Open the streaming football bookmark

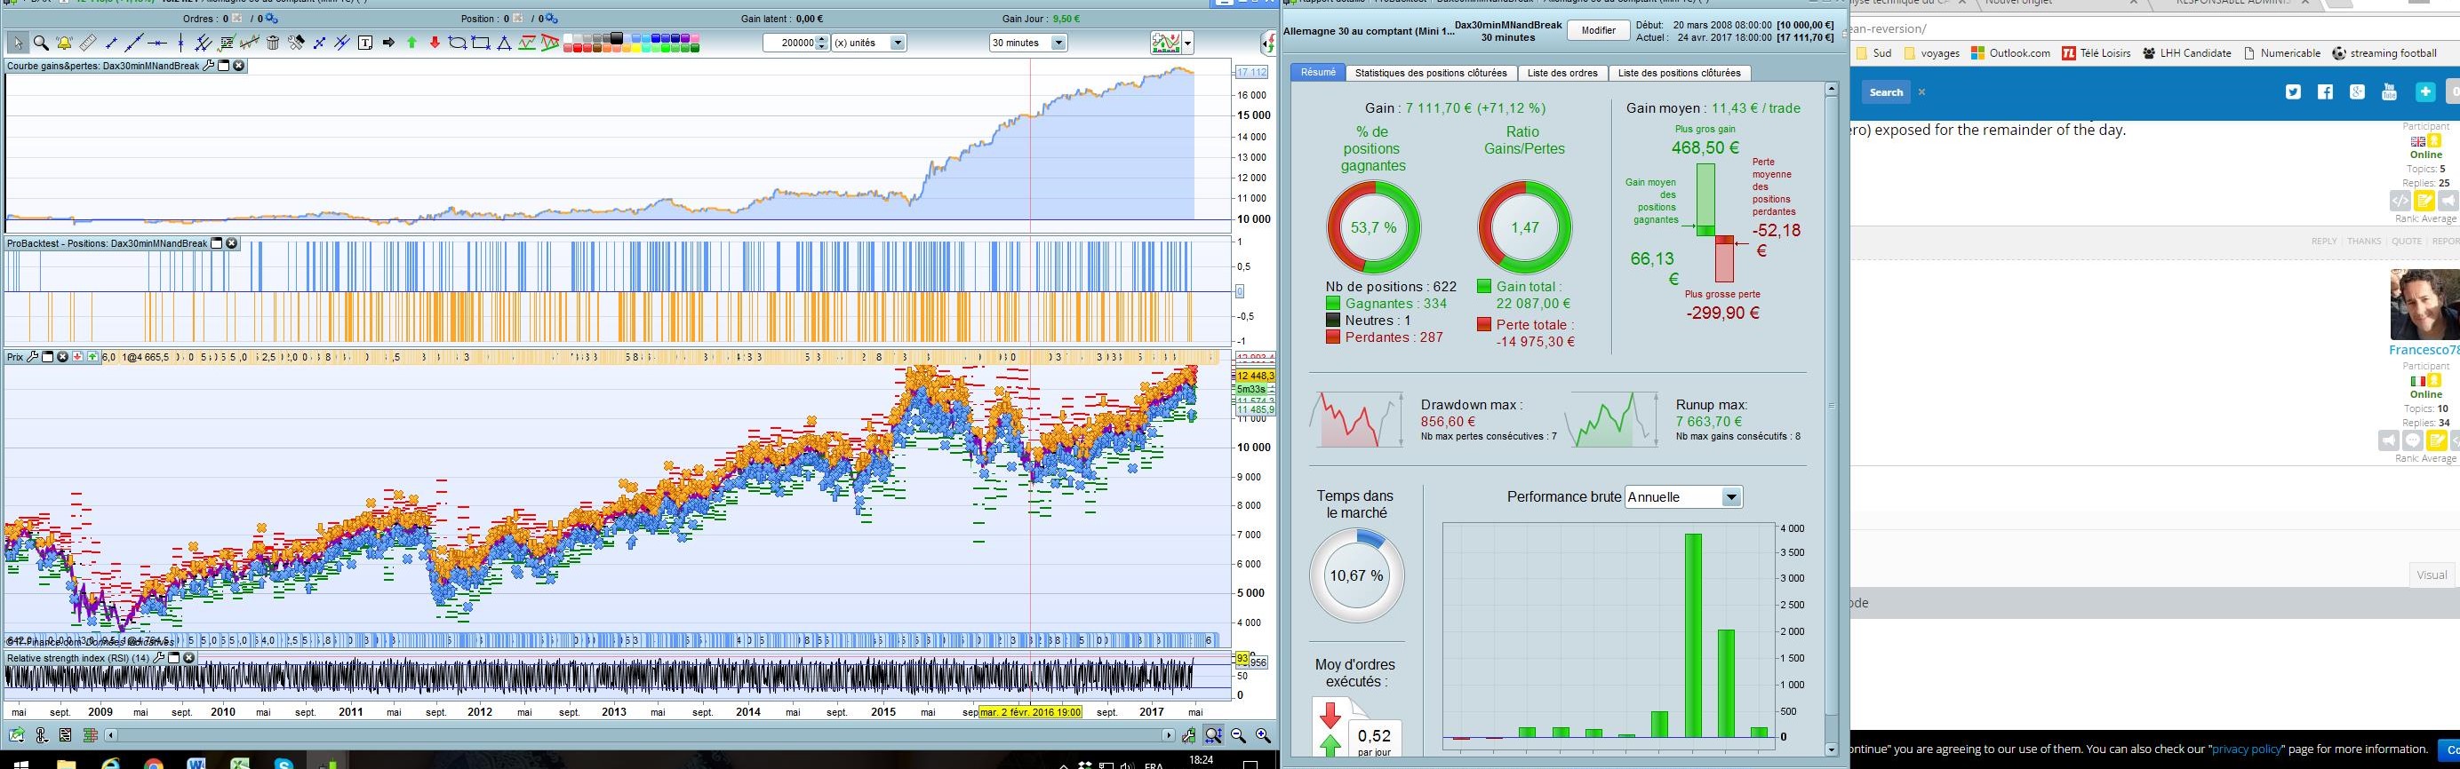click(x=2384, y=53)
